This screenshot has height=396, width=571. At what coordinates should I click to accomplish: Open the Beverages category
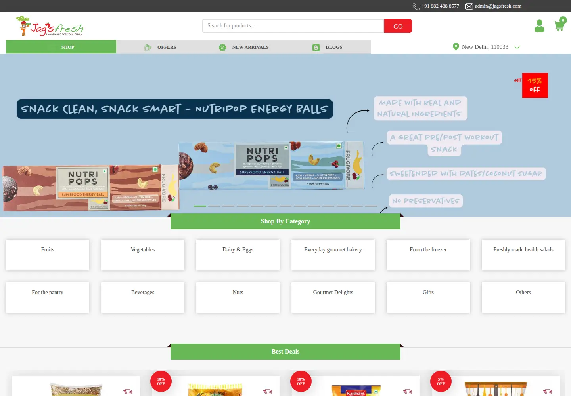(x=143, y=298)
